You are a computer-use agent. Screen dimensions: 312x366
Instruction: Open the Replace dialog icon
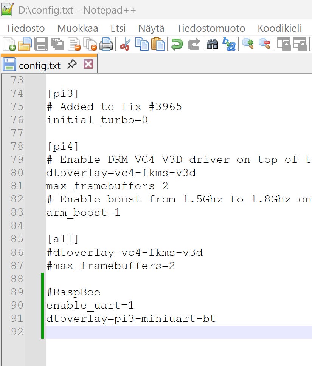(x=229, y=44)
